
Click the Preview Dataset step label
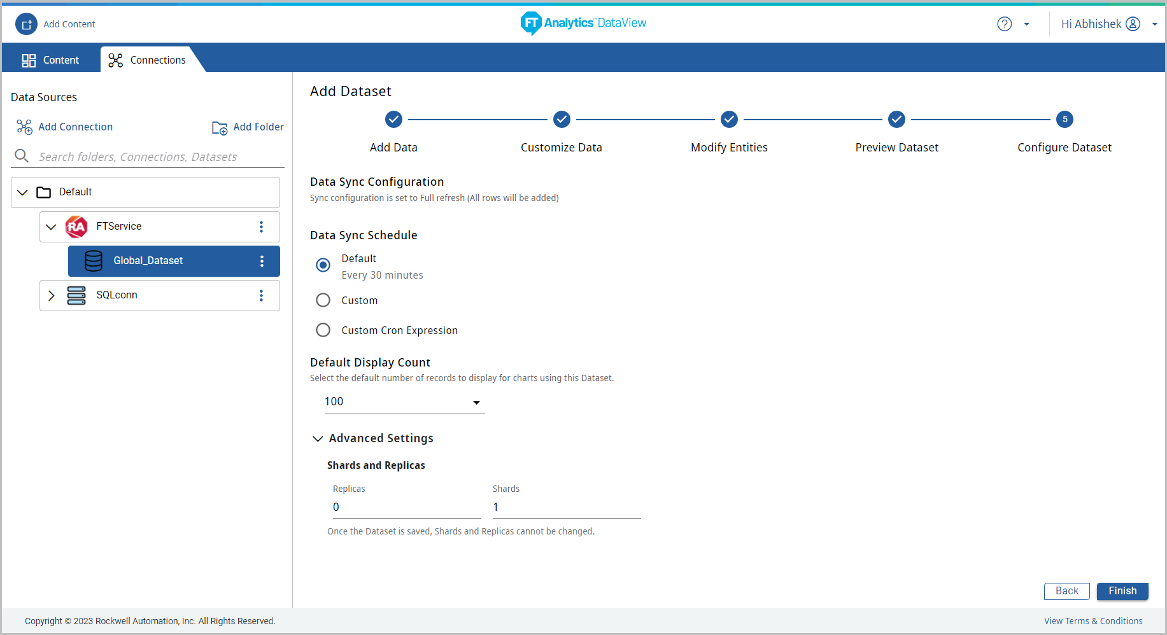tap(896, 148)
